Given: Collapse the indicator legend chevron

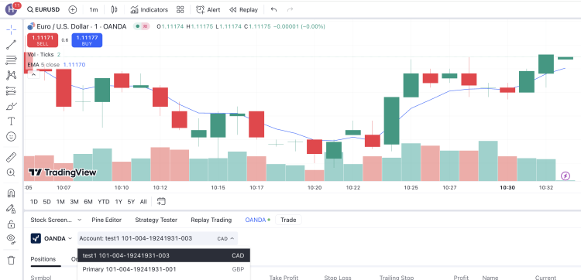Looking at the screenshot, I should click(33, 75).
